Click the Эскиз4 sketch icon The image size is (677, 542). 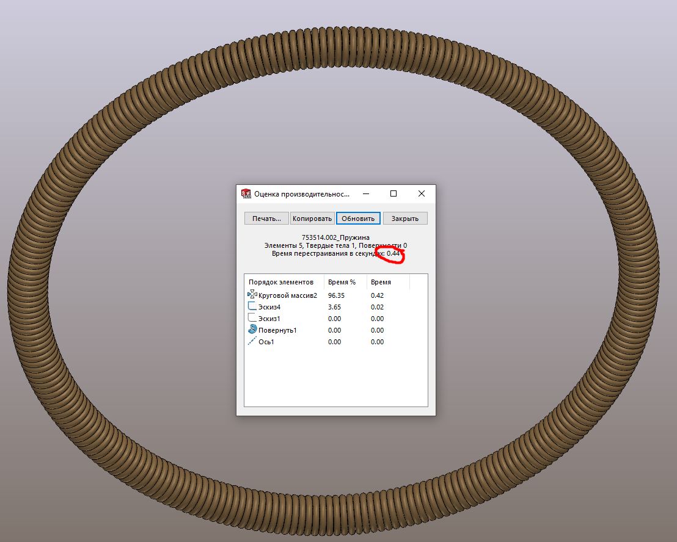click(252, 306)
